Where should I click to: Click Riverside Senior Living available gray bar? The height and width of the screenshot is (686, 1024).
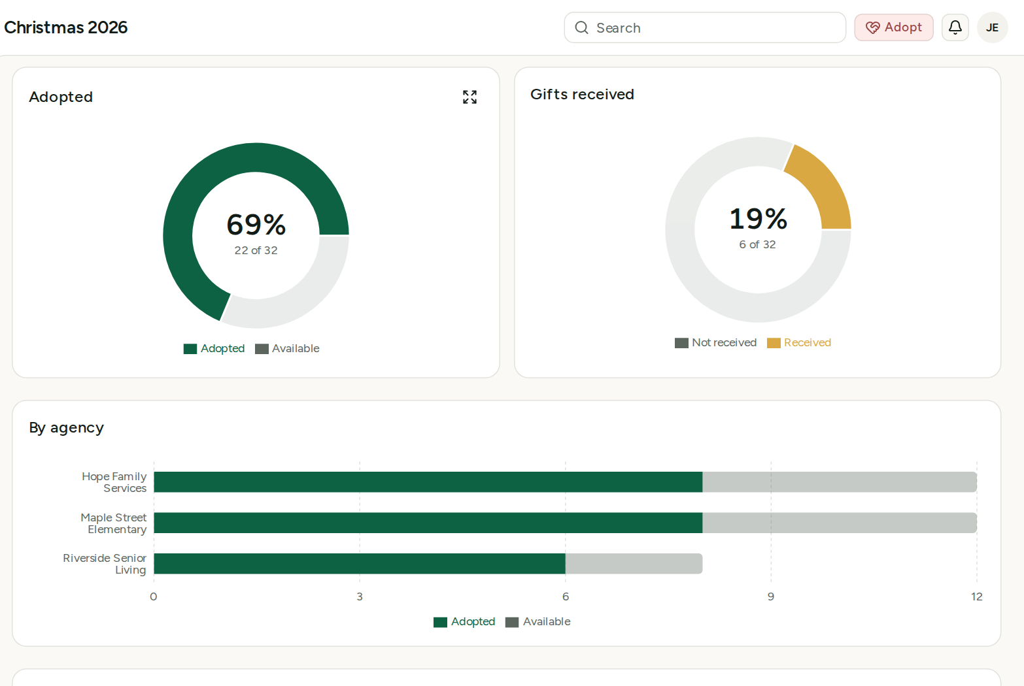(x=634, y=564)
